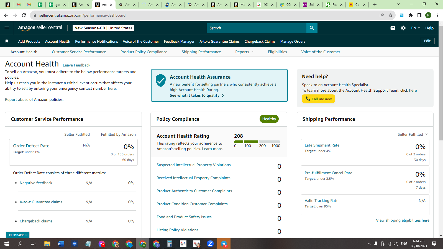
Task: Open the Help link in the header
Action: (429, 28)
